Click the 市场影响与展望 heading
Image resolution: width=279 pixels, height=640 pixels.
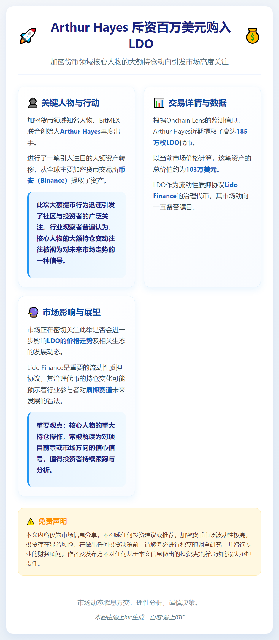tap(72, 312)
